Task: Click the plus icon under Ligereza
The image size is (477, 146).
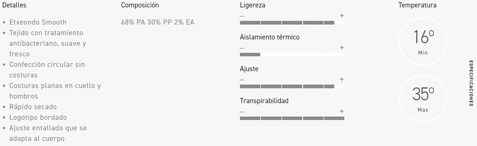Action: (x=342, y=16)
